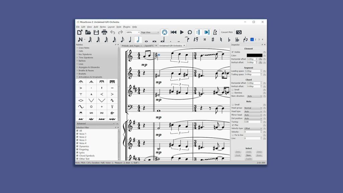343x193 pixels.
Task: Toggle Visible checkbox in Inspector
Action: click(x=232, y=52)
